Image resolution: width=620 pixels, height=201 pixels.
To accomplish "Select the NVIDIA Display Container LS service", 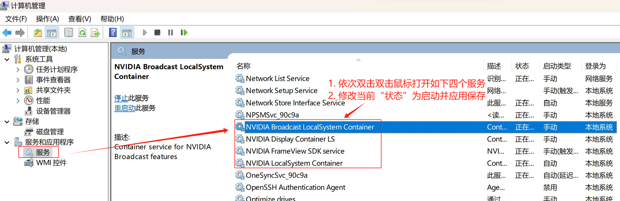I will point(290,139).
